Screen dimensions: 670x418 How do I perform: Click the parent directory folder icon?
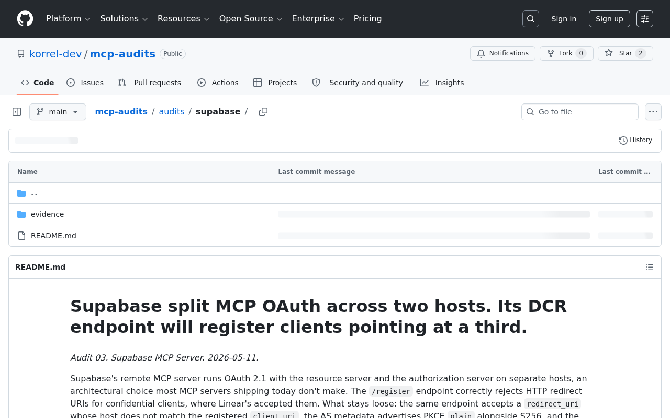point(21,193)
